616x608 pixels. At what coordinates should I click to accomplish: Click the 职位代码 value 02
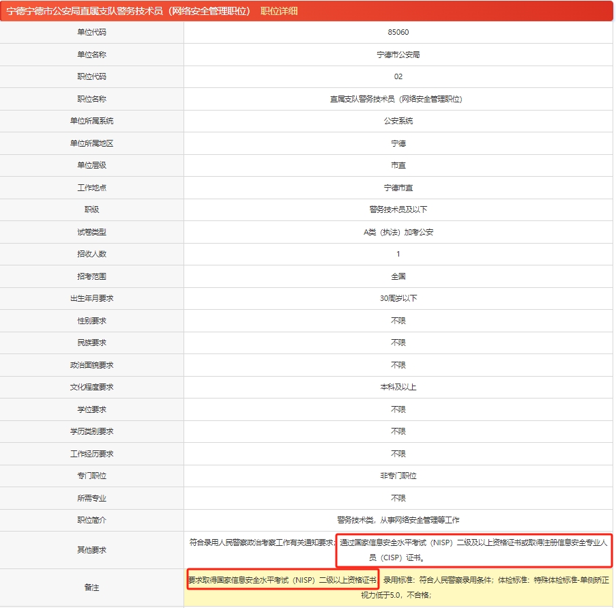pyautogui.click(x=398, y=76)
